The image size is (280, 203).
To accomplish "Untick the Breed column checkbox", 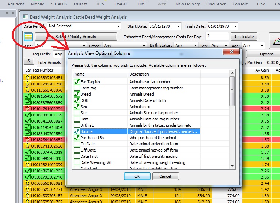I will (77, 94).
